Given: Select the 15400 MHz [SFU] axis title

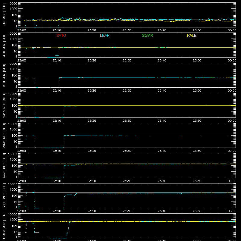Looking at the screenshot, I should tap(4, 226).
